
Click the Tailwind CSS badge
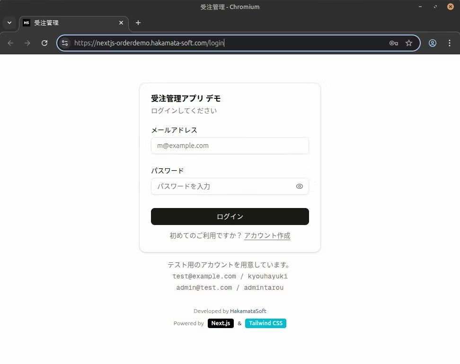coord(265,323)
